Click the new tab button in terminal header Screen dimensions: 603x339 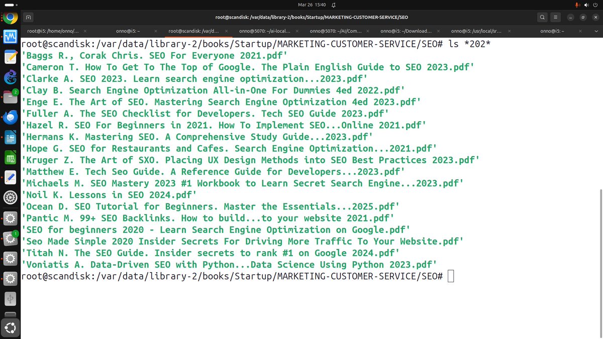pos(28,17)
